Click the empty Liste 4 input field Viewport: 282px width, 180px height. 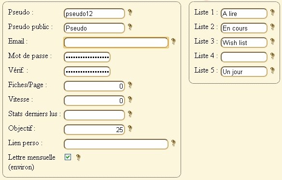244,57
